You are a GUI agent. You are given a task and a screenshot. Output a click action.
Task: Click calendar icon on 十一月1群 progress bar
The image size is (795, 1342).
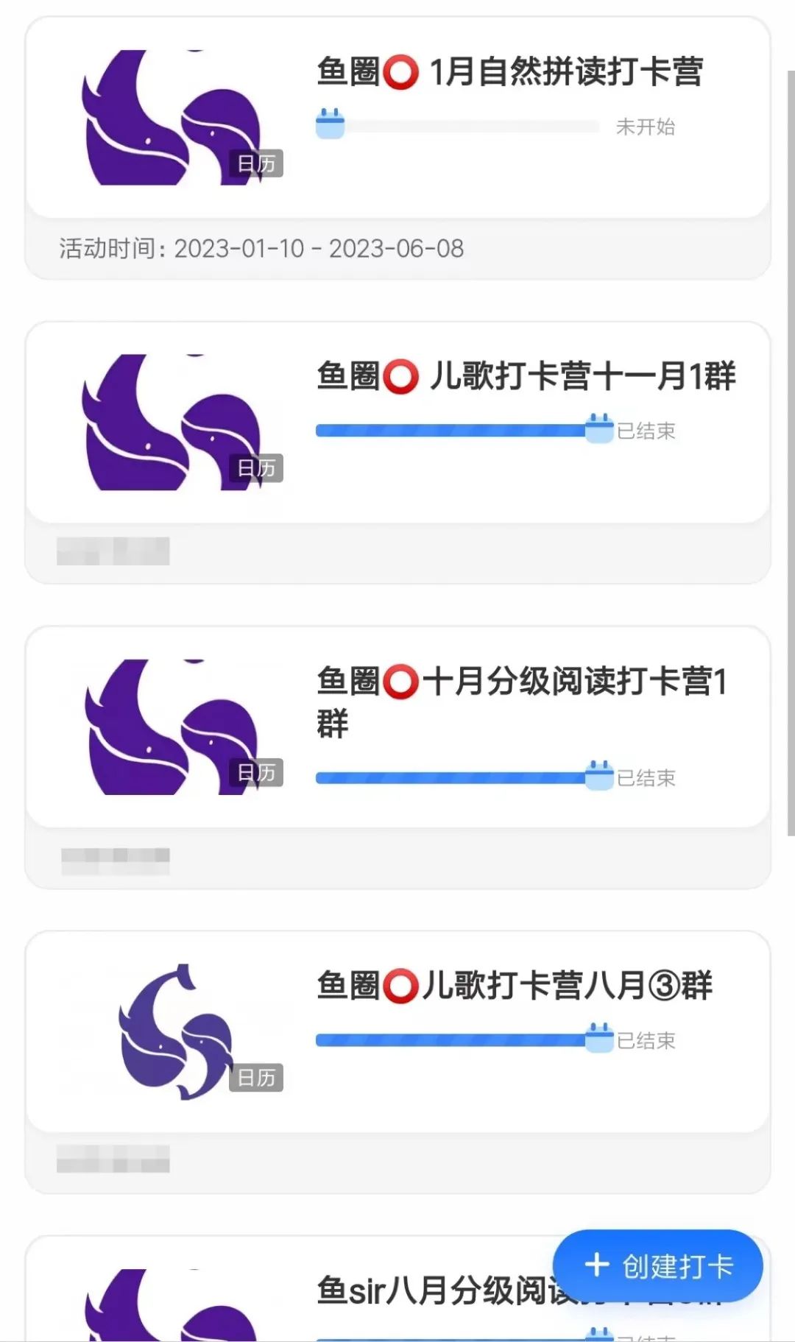coord(599,428)
